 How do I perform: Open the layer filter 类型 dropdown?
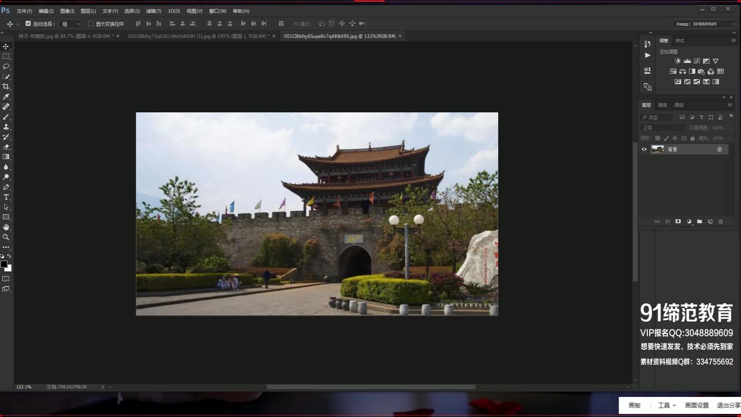click(x=657, y=117)
